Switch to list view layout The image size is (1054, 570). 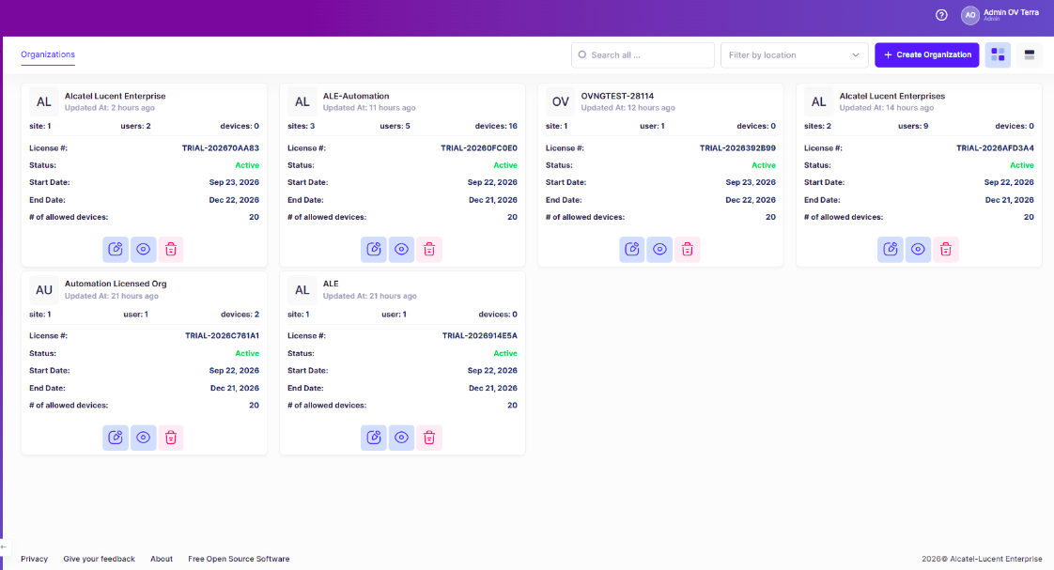[x=1030, y=54]
